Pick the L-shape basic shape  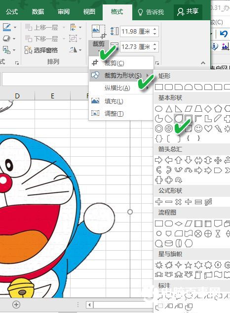[x=208, y=119]
